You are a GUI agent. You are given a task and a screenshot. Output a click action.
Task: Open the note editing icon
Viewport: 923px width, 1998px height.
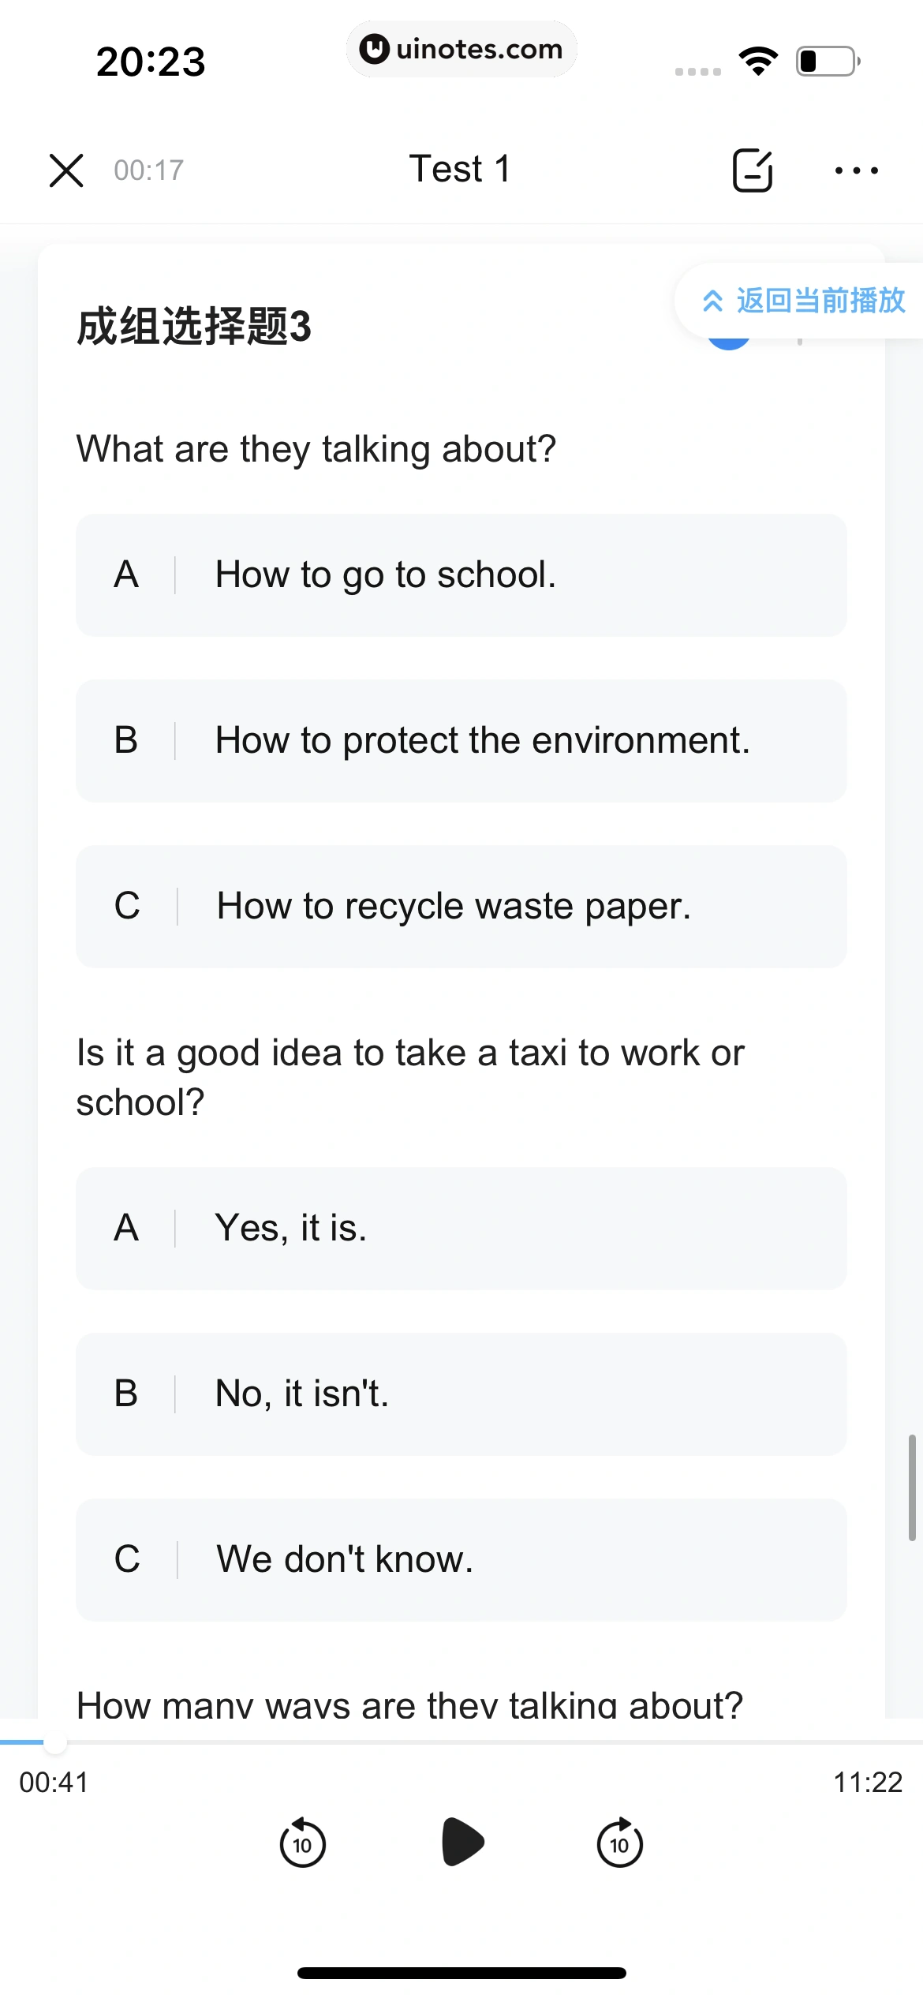point(753,170)
